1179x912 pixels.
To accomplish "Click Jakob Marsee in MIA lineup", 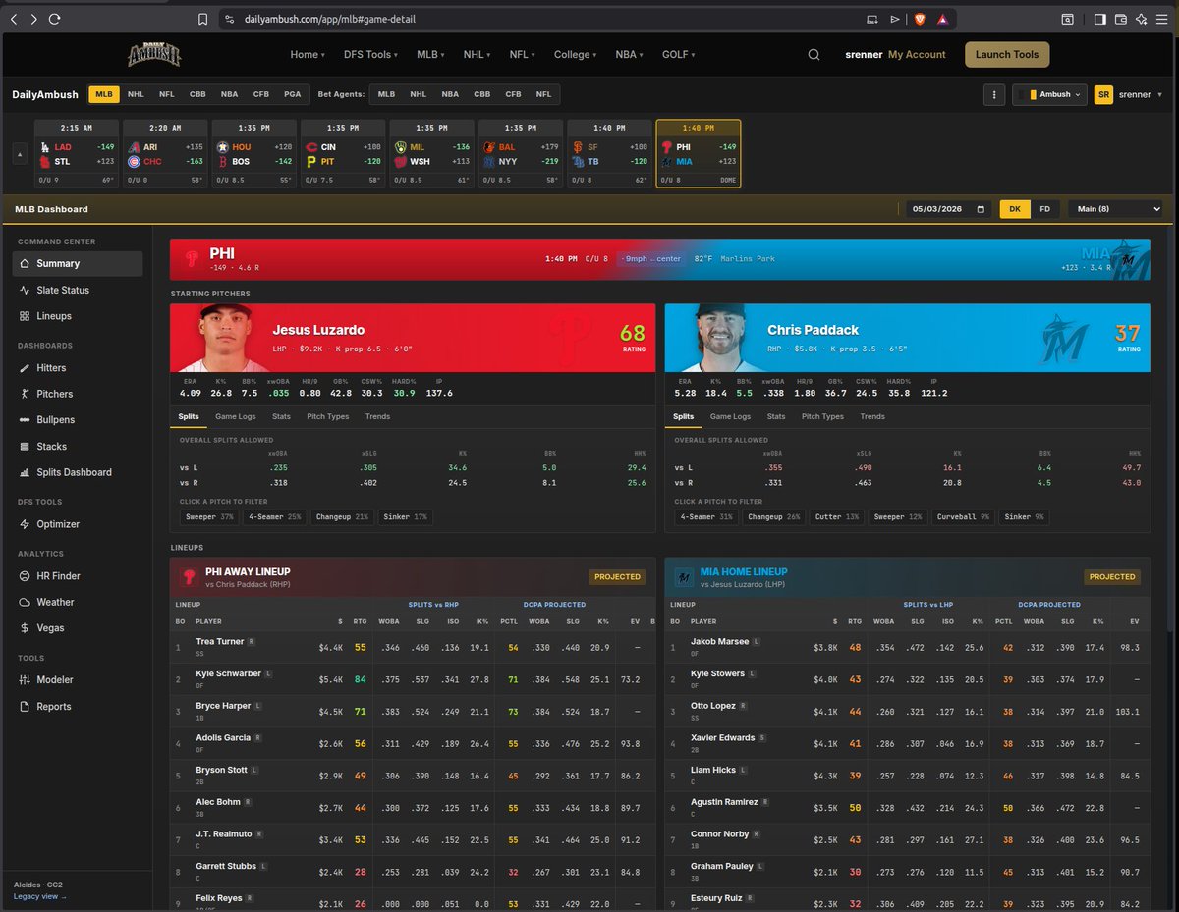I will click(719, 641).
